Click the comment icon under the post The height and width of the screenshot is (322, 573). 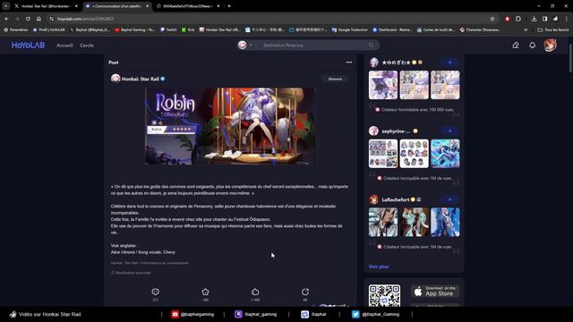(x=155, y=292)
